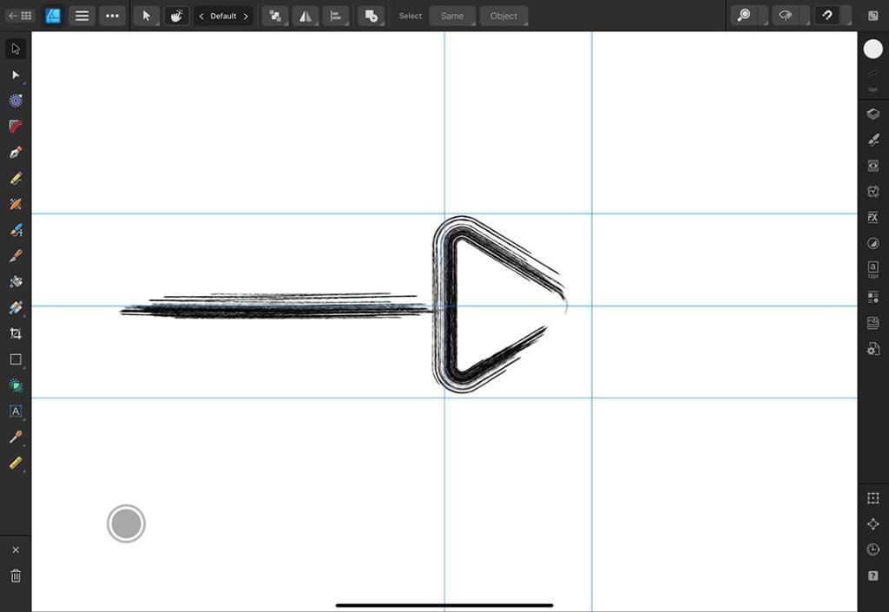Viewport: 889px width, 612px height.
Task: Activate the arrow pointer in top bar
Action: tap(146, 16)
